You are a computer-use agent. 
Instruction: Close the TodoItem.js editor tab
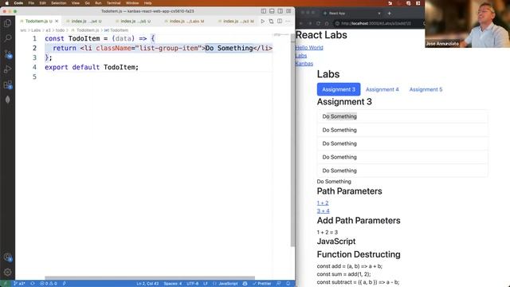tap(57, 22)
